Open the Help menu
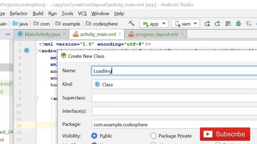The image size is (257, 144). tap(119, 14)
